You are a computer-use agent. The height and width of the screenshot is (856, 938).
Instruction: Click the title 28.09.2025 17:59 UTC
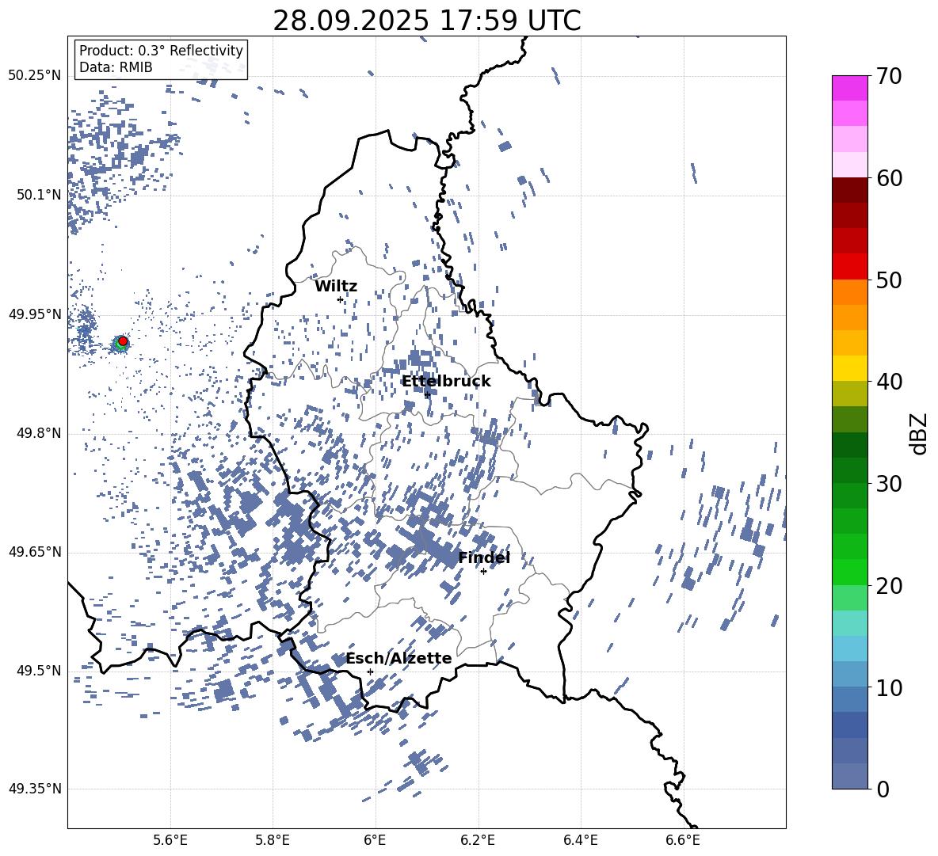point(427,21)
